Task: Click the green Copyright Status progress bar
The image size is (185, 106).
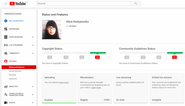Action: point(98,53)
